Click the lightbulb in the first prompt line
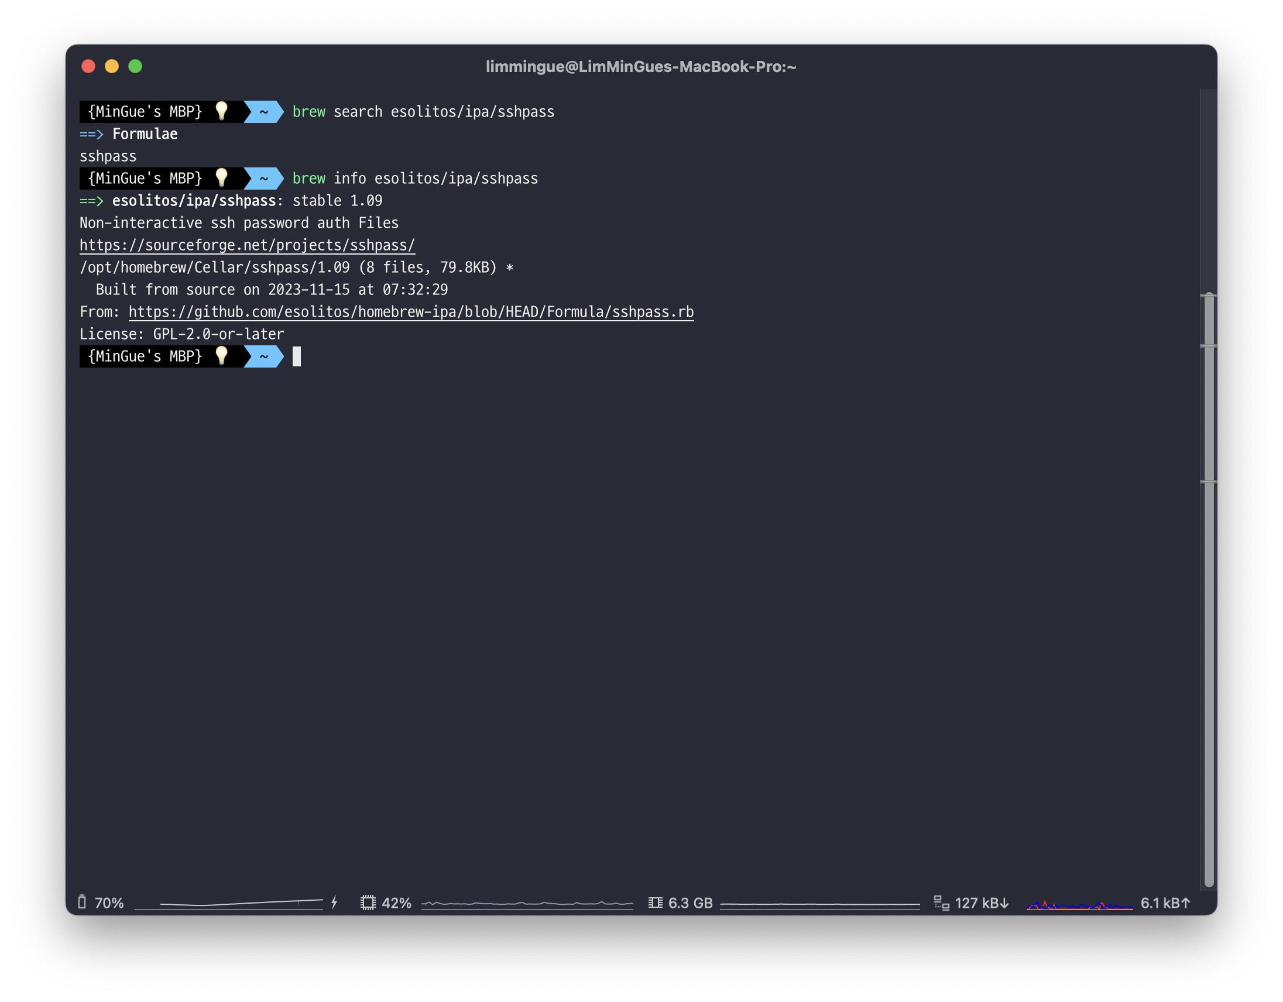 click(x=221, y=111)
